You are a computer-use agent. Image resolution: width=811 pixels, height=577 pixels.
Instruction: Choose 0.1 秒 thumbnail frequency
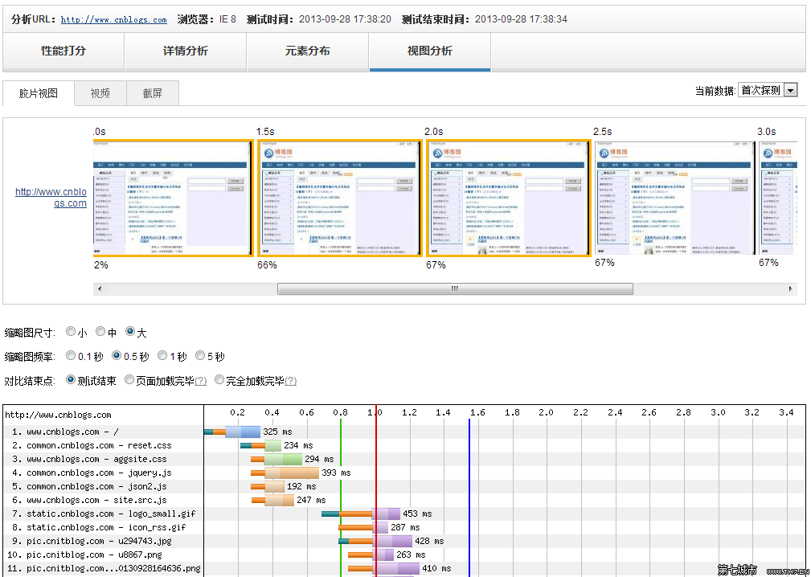[72, 356]
